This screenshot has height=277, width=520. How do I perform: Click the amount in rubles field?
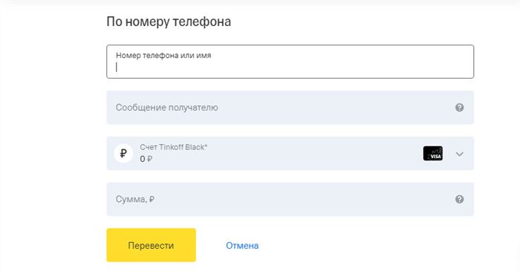point(290,199)
